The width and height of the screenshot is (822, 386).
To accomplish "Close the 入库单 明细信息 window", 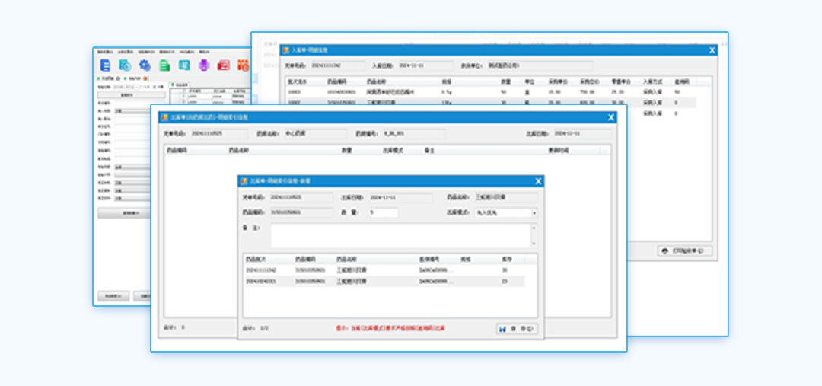I will (x=712, y=50).
